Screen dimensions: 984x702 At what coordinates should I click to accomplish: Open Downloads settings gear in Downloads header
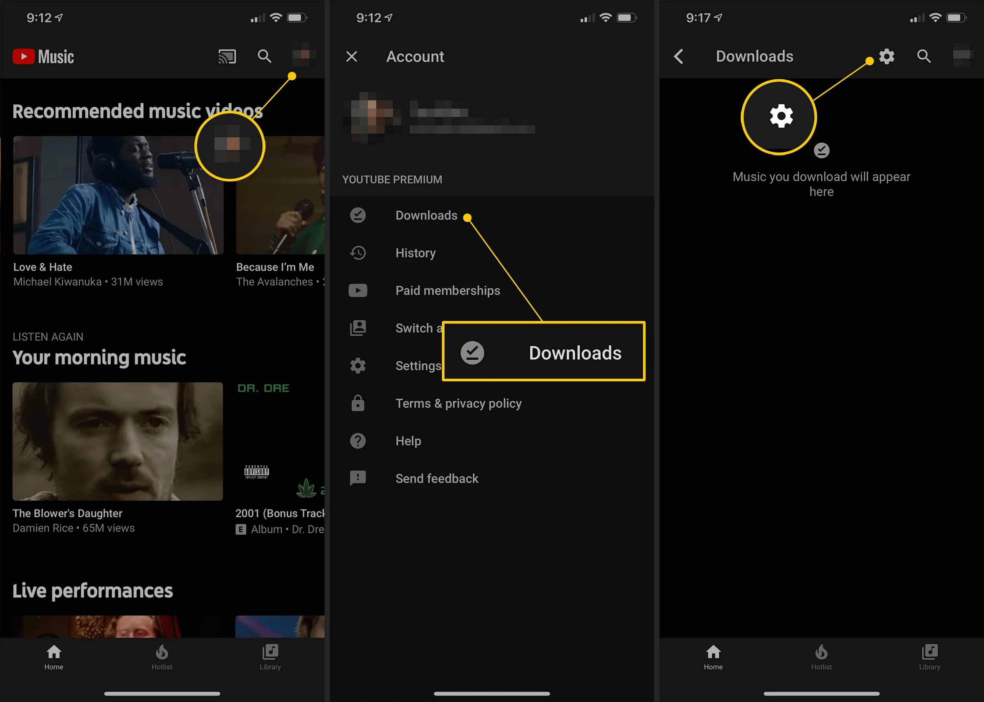click(886, 57)
